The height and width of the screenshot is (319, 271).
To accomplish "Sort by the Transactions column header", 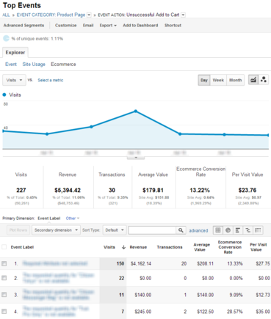I will [x=170, y=247].
